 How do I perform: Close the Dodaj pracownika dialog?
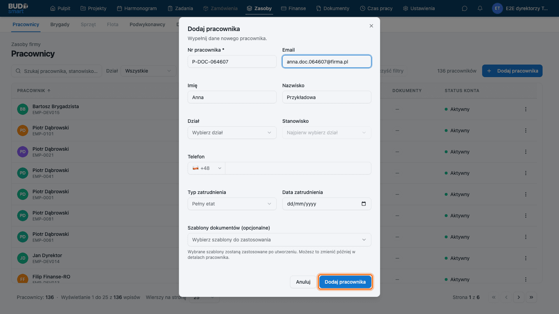(x=371, y=26)
